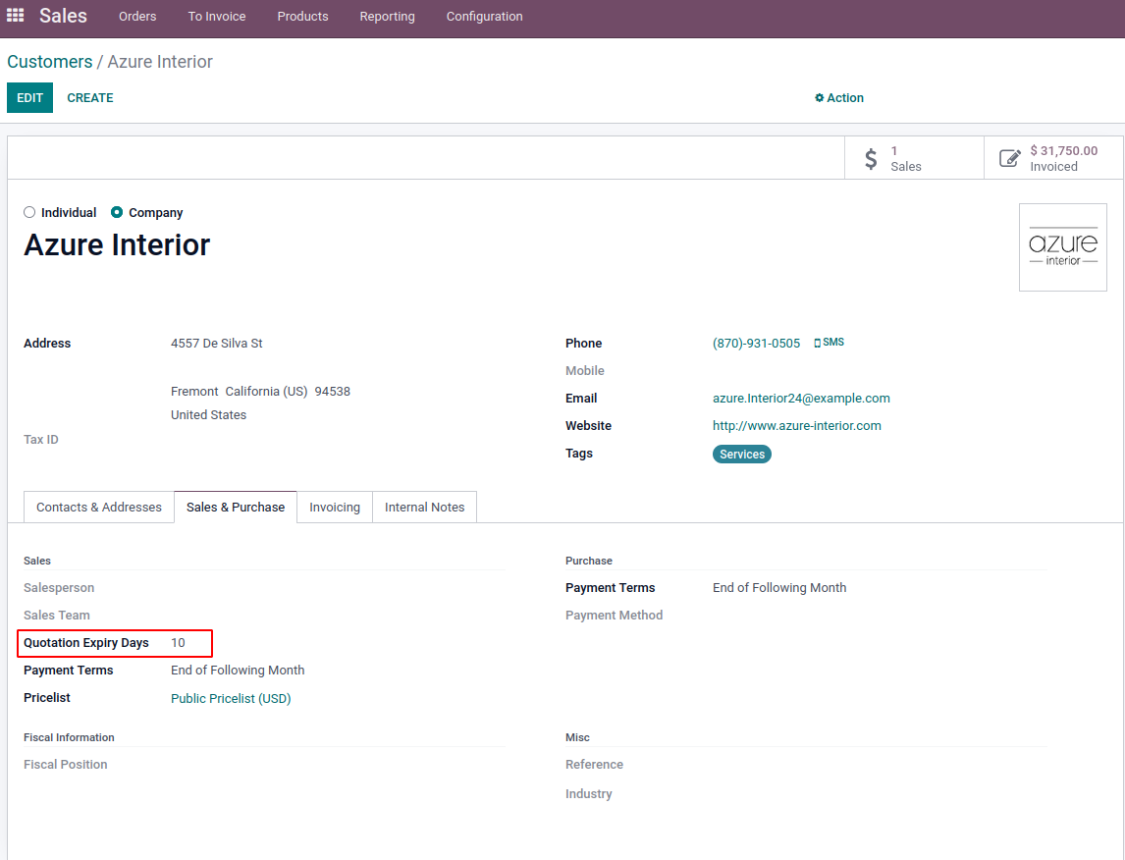Go to the Sales app home title
This screenshot has height=860, width=1125.
(63, 16)
